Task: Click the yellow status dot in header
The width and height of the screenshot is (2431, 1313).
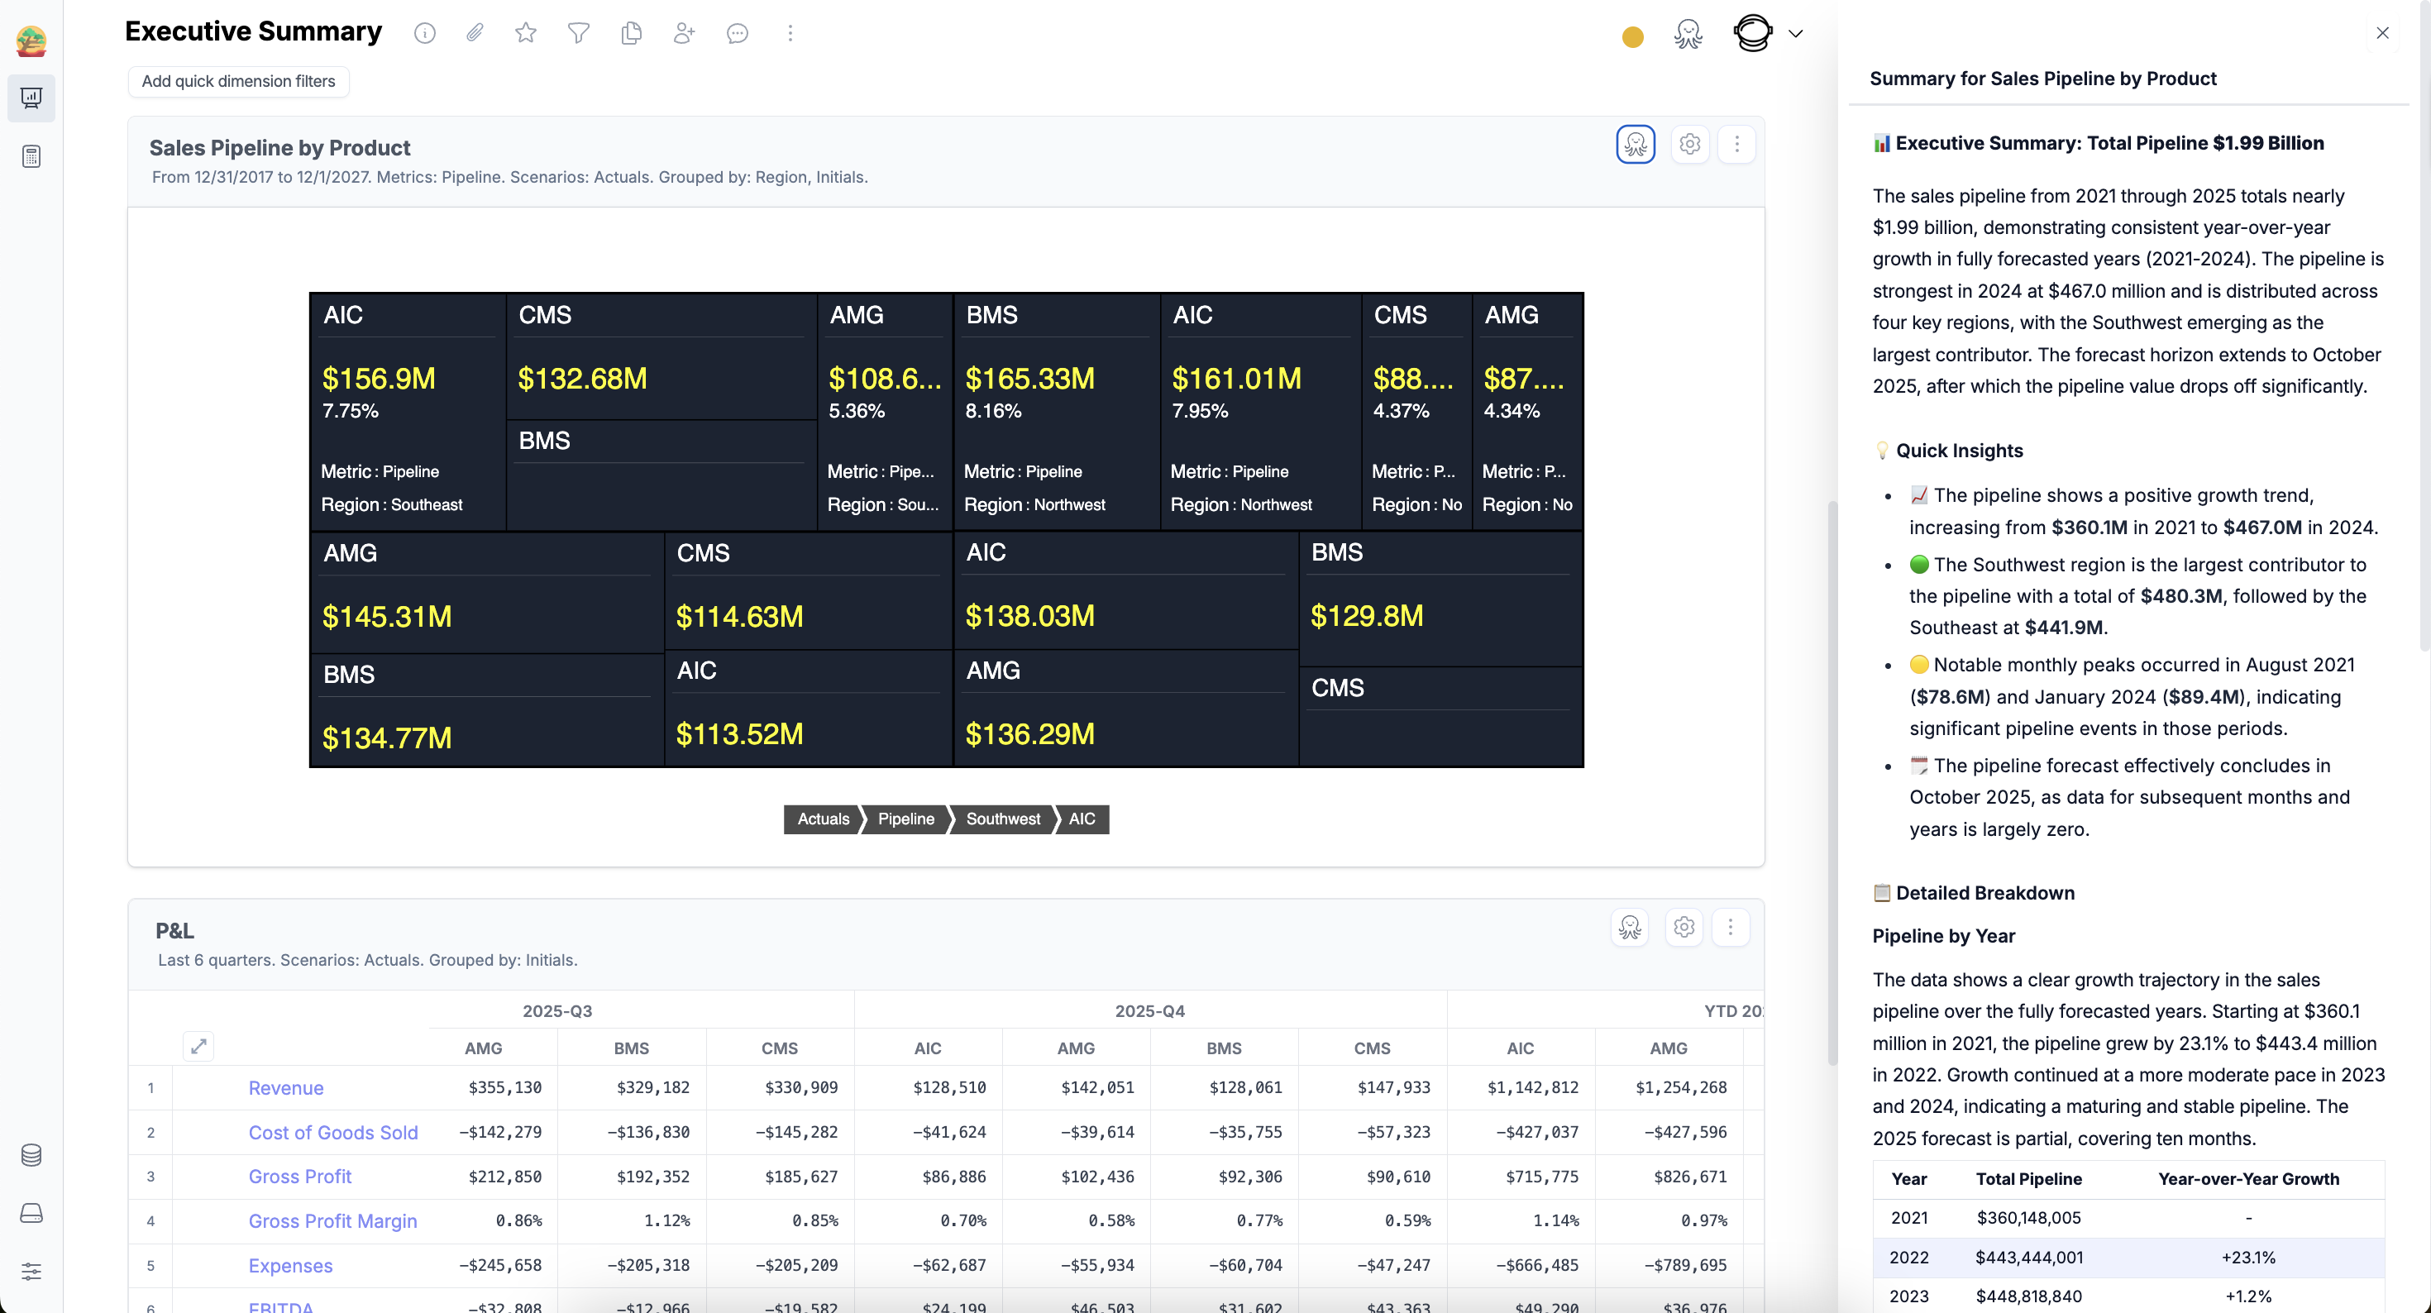Action: pyautogui.click(x=1632, y=37)
